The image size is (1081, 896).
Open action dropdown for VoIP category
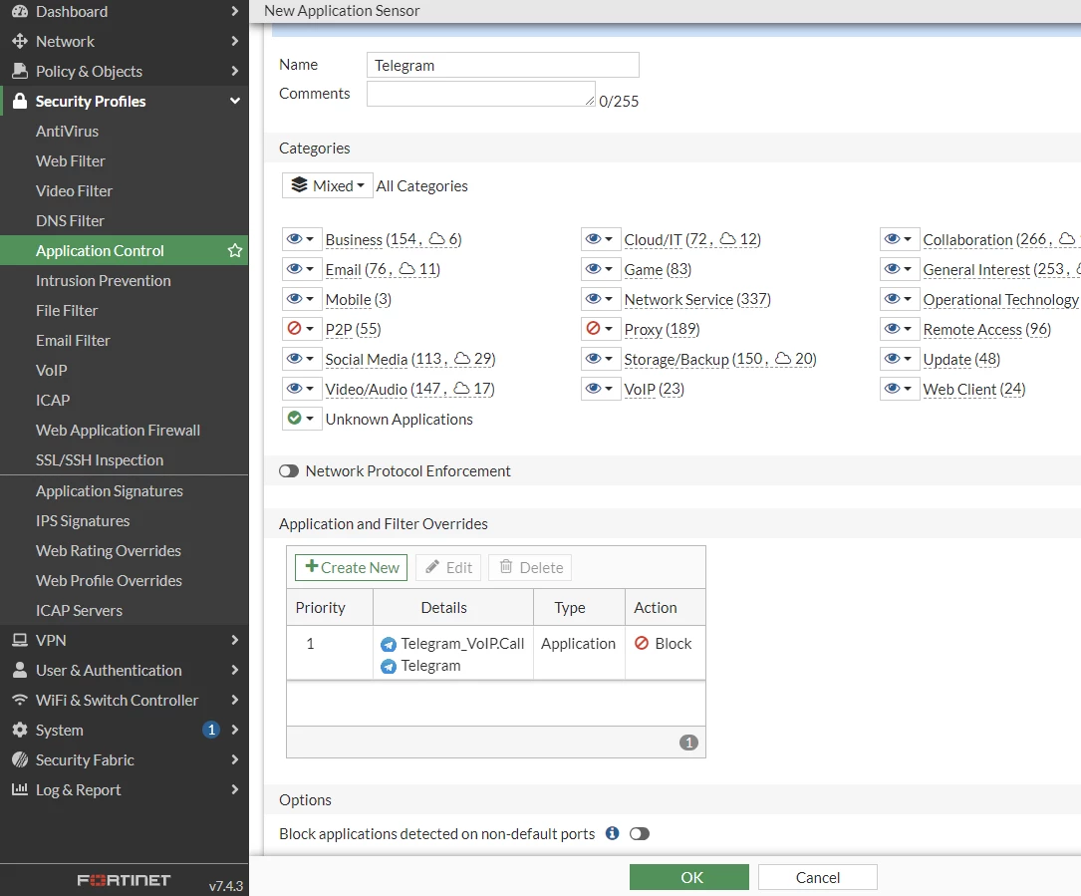(x=601, y=389)
